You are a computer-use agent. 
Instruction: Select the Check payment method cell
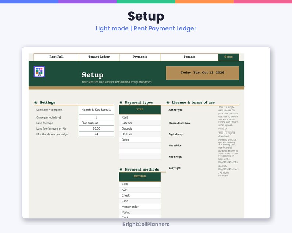[140, 196]
